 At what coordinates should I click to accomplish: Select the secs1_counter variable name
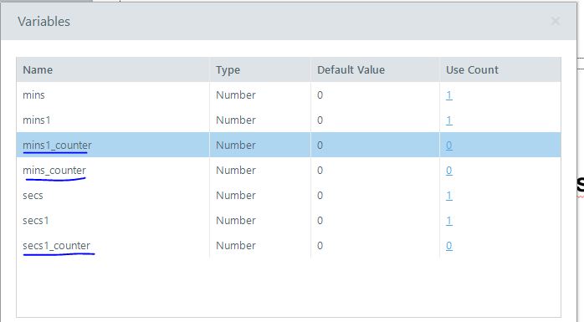[56, 246]
